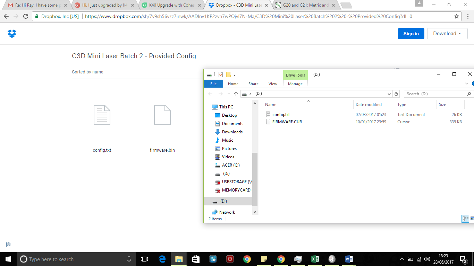
Task: Open the Windows Start menu
Action: click(8, 259)
